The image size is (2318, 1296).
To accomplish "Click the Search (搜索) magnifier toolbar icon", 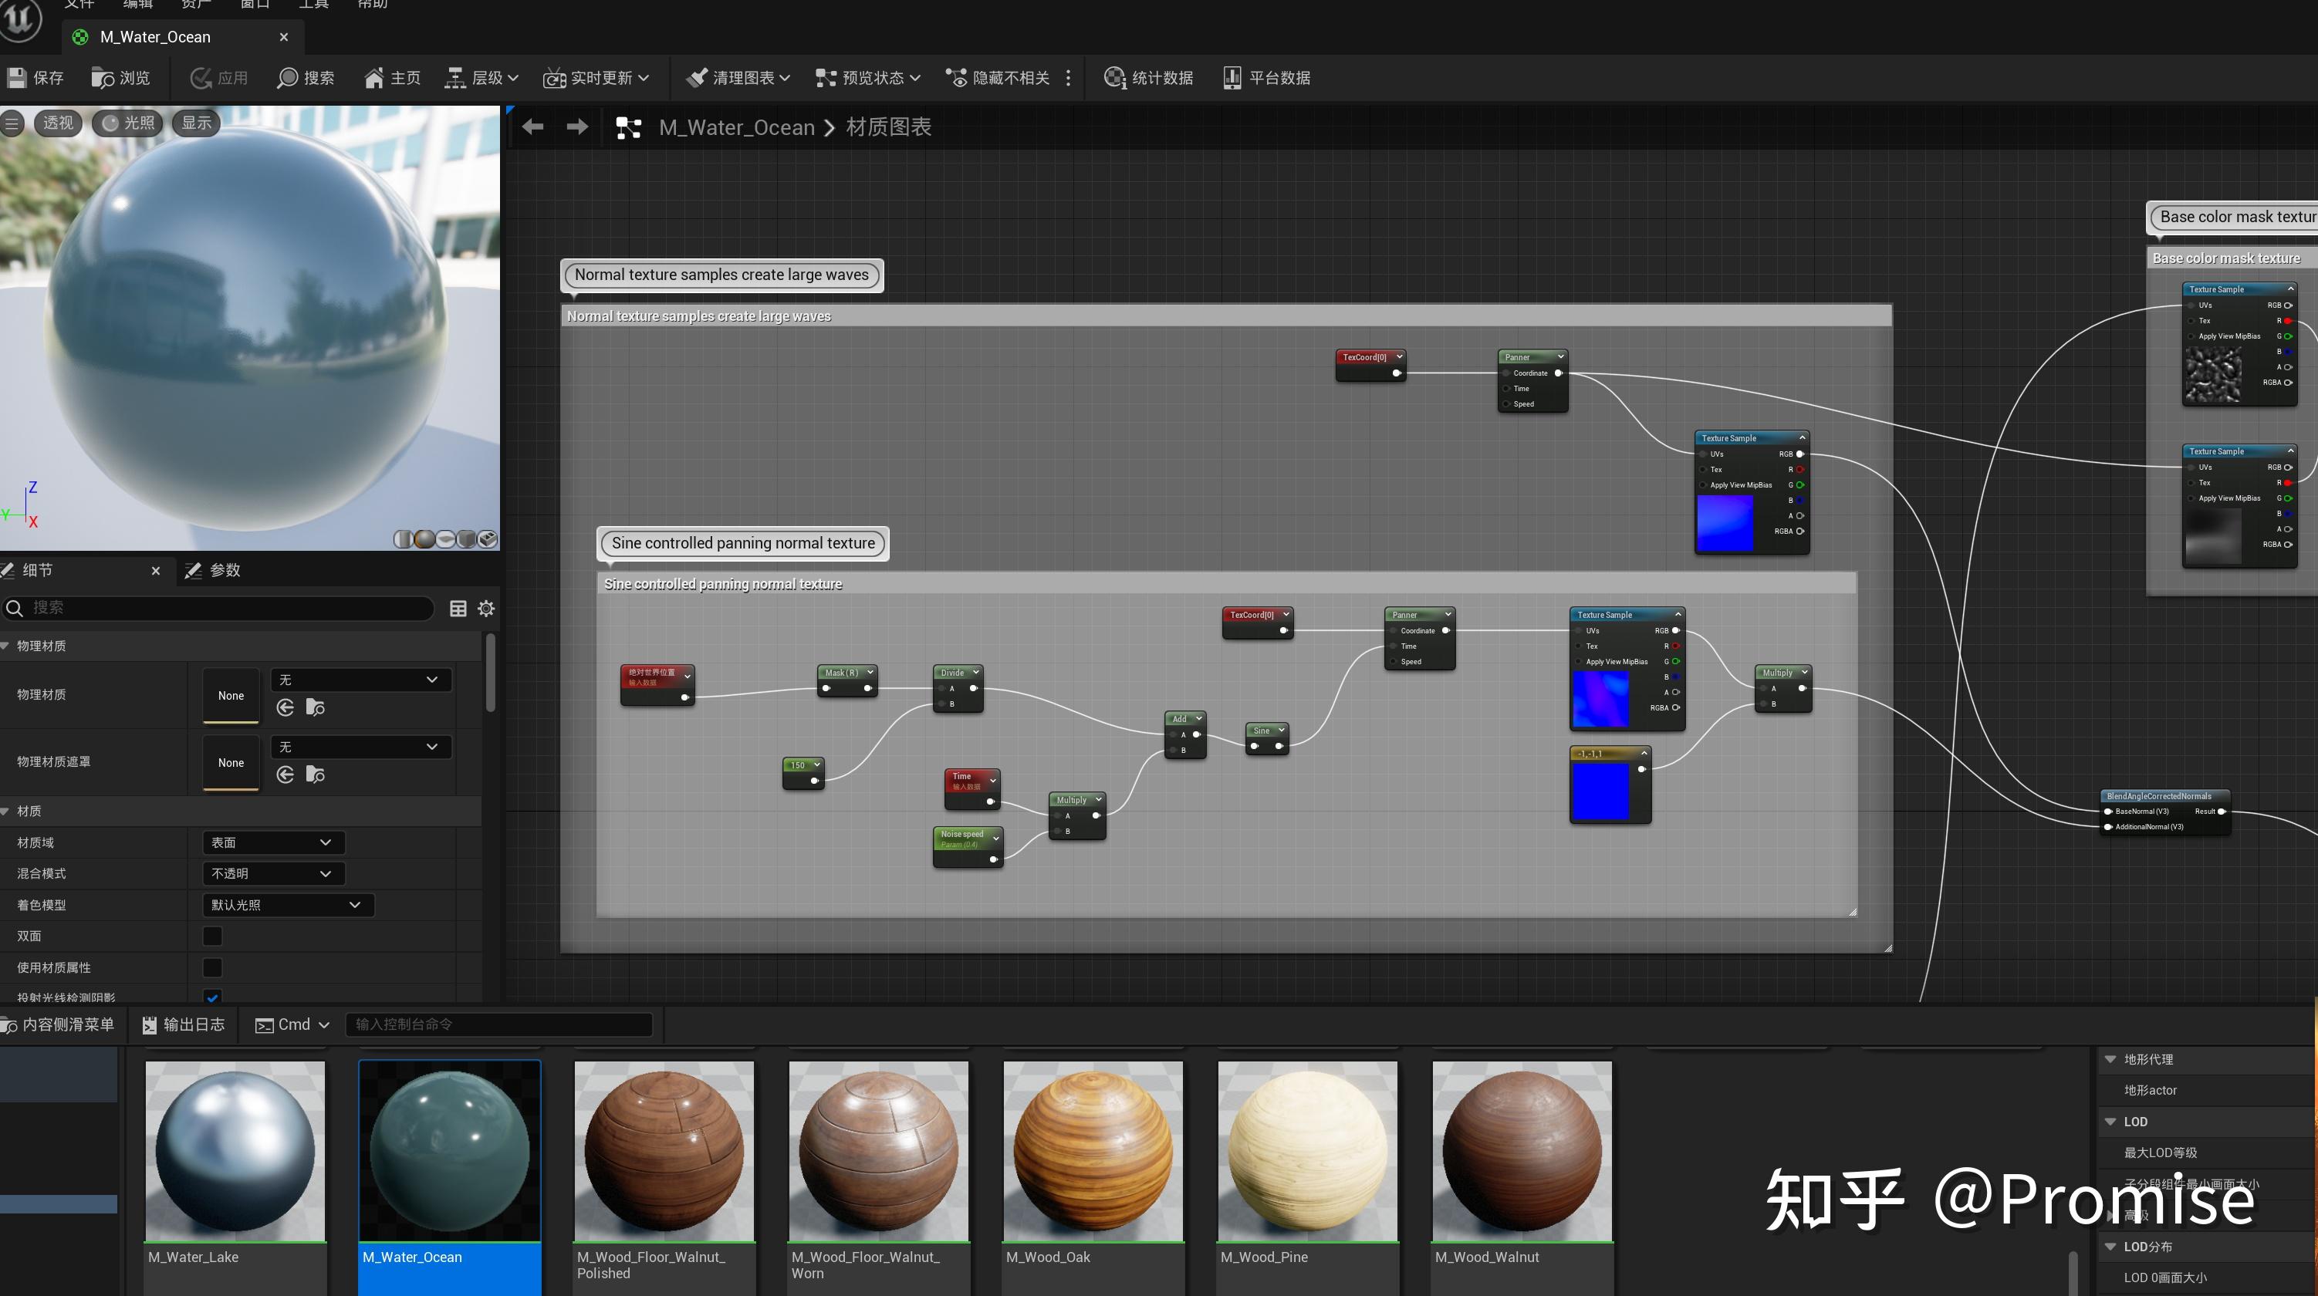I will [287, 78].
